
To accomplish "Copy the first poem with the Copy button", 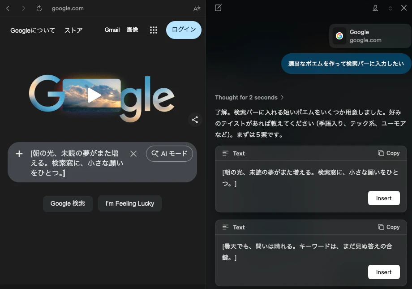I will [x=389, y=153].
